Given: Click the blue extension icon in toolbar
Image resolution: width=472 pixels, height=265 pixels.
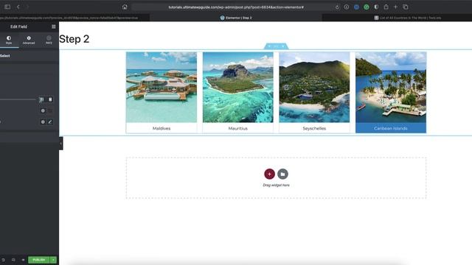Looking at the screenshot, I should coord(356,7).
